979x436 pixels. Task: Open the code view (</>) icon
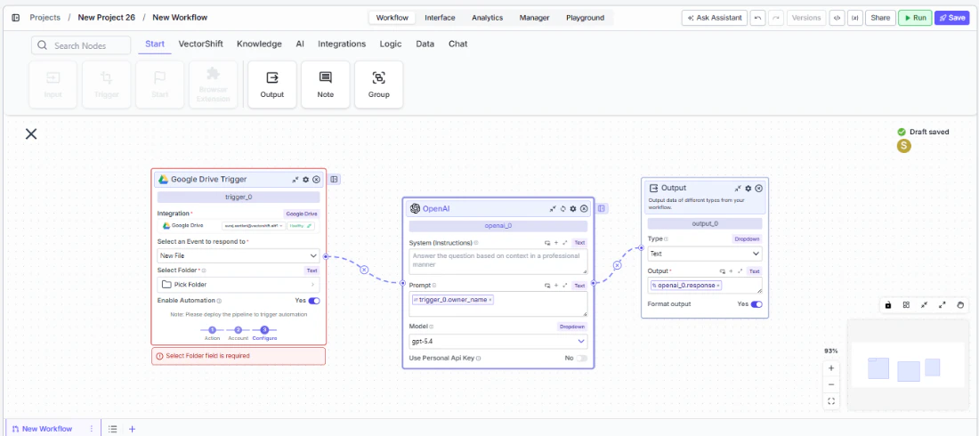837,18
